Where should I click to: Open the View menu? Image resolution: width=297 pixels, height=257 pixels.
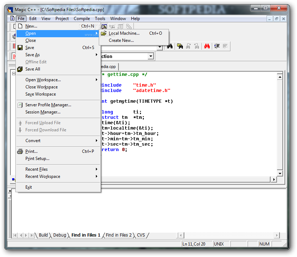[x=46, y=19]
